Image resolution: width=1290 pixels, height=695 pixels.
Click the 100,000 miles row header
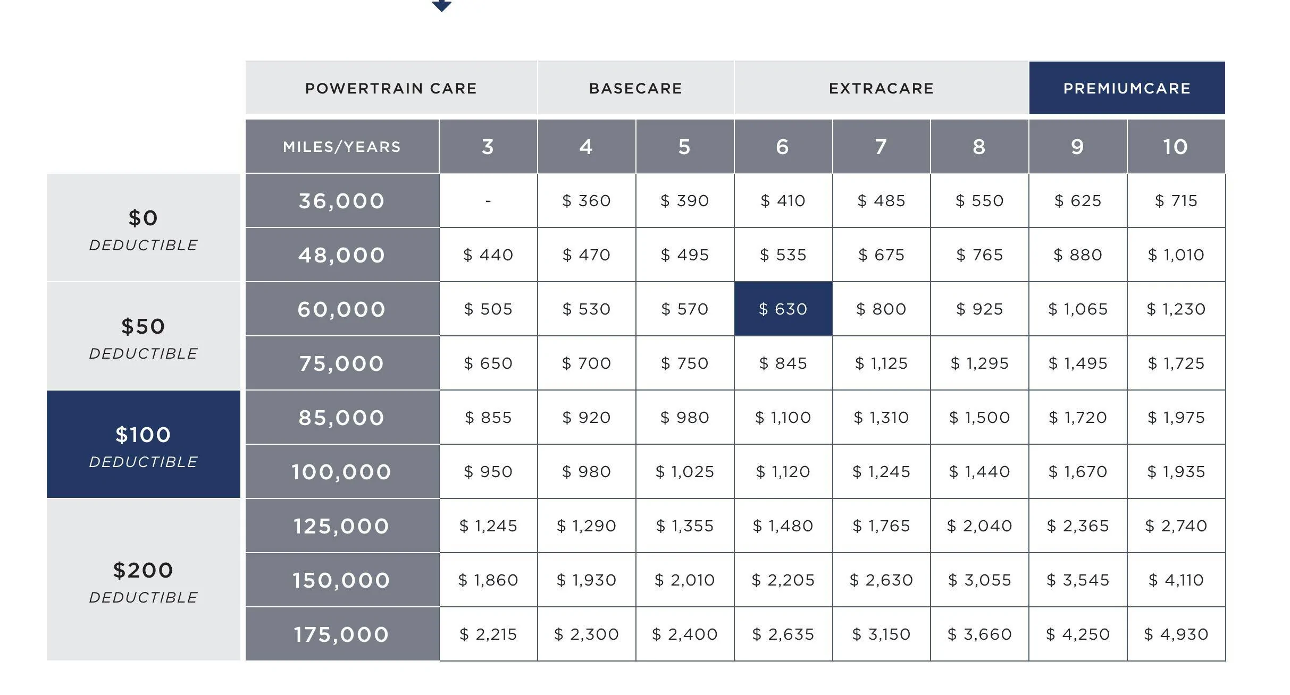342,471
